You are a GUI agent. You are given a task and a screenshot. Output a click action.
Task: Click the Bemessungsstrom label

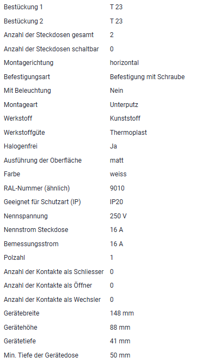point(31,244)
